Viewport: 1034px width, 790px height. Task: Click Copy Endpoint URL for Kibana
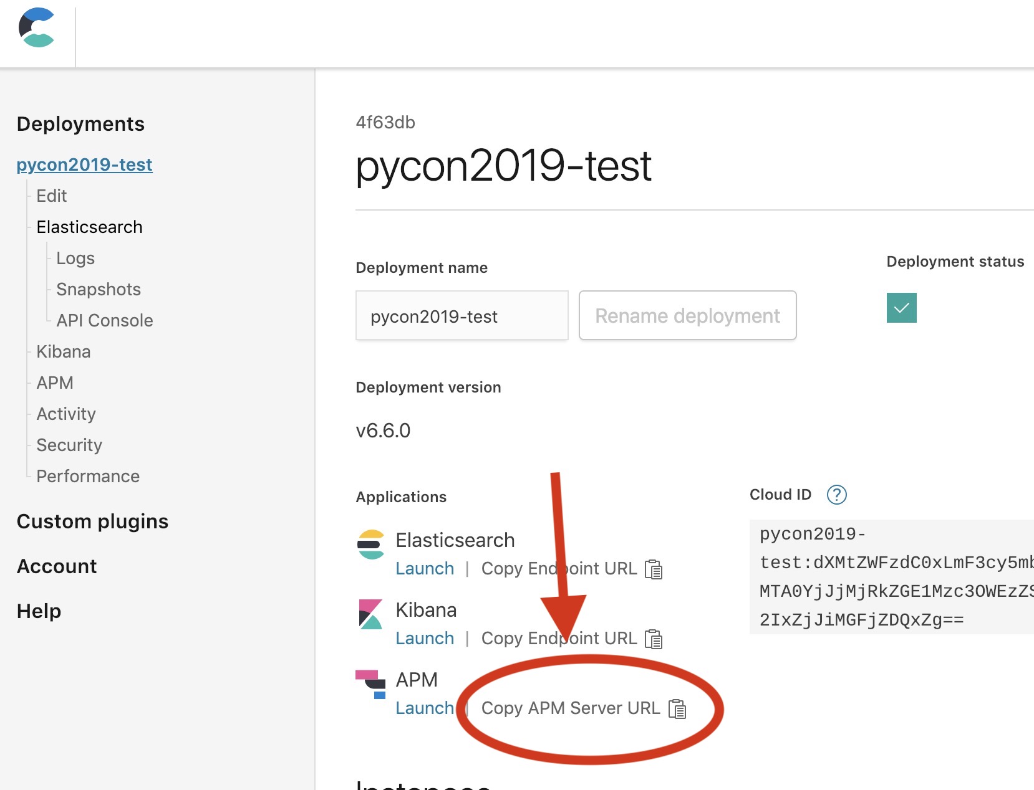pos(559,639)
